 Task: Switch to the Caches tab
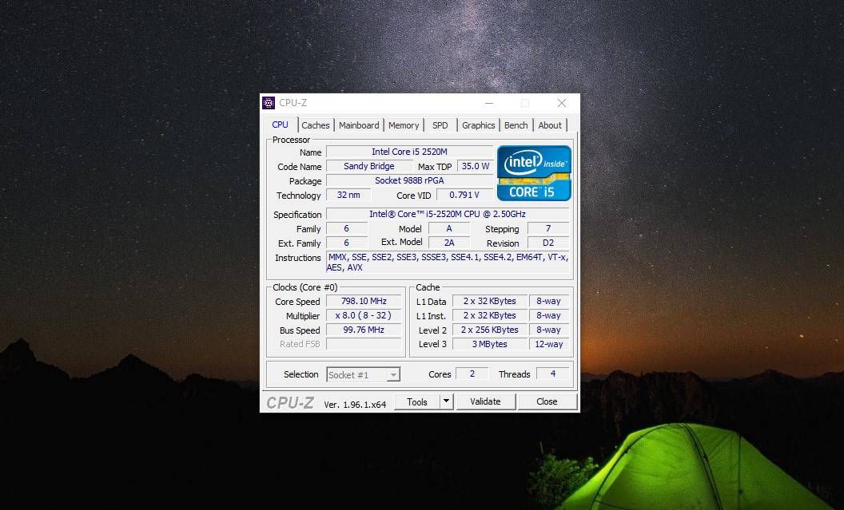[x=315, y=125]
